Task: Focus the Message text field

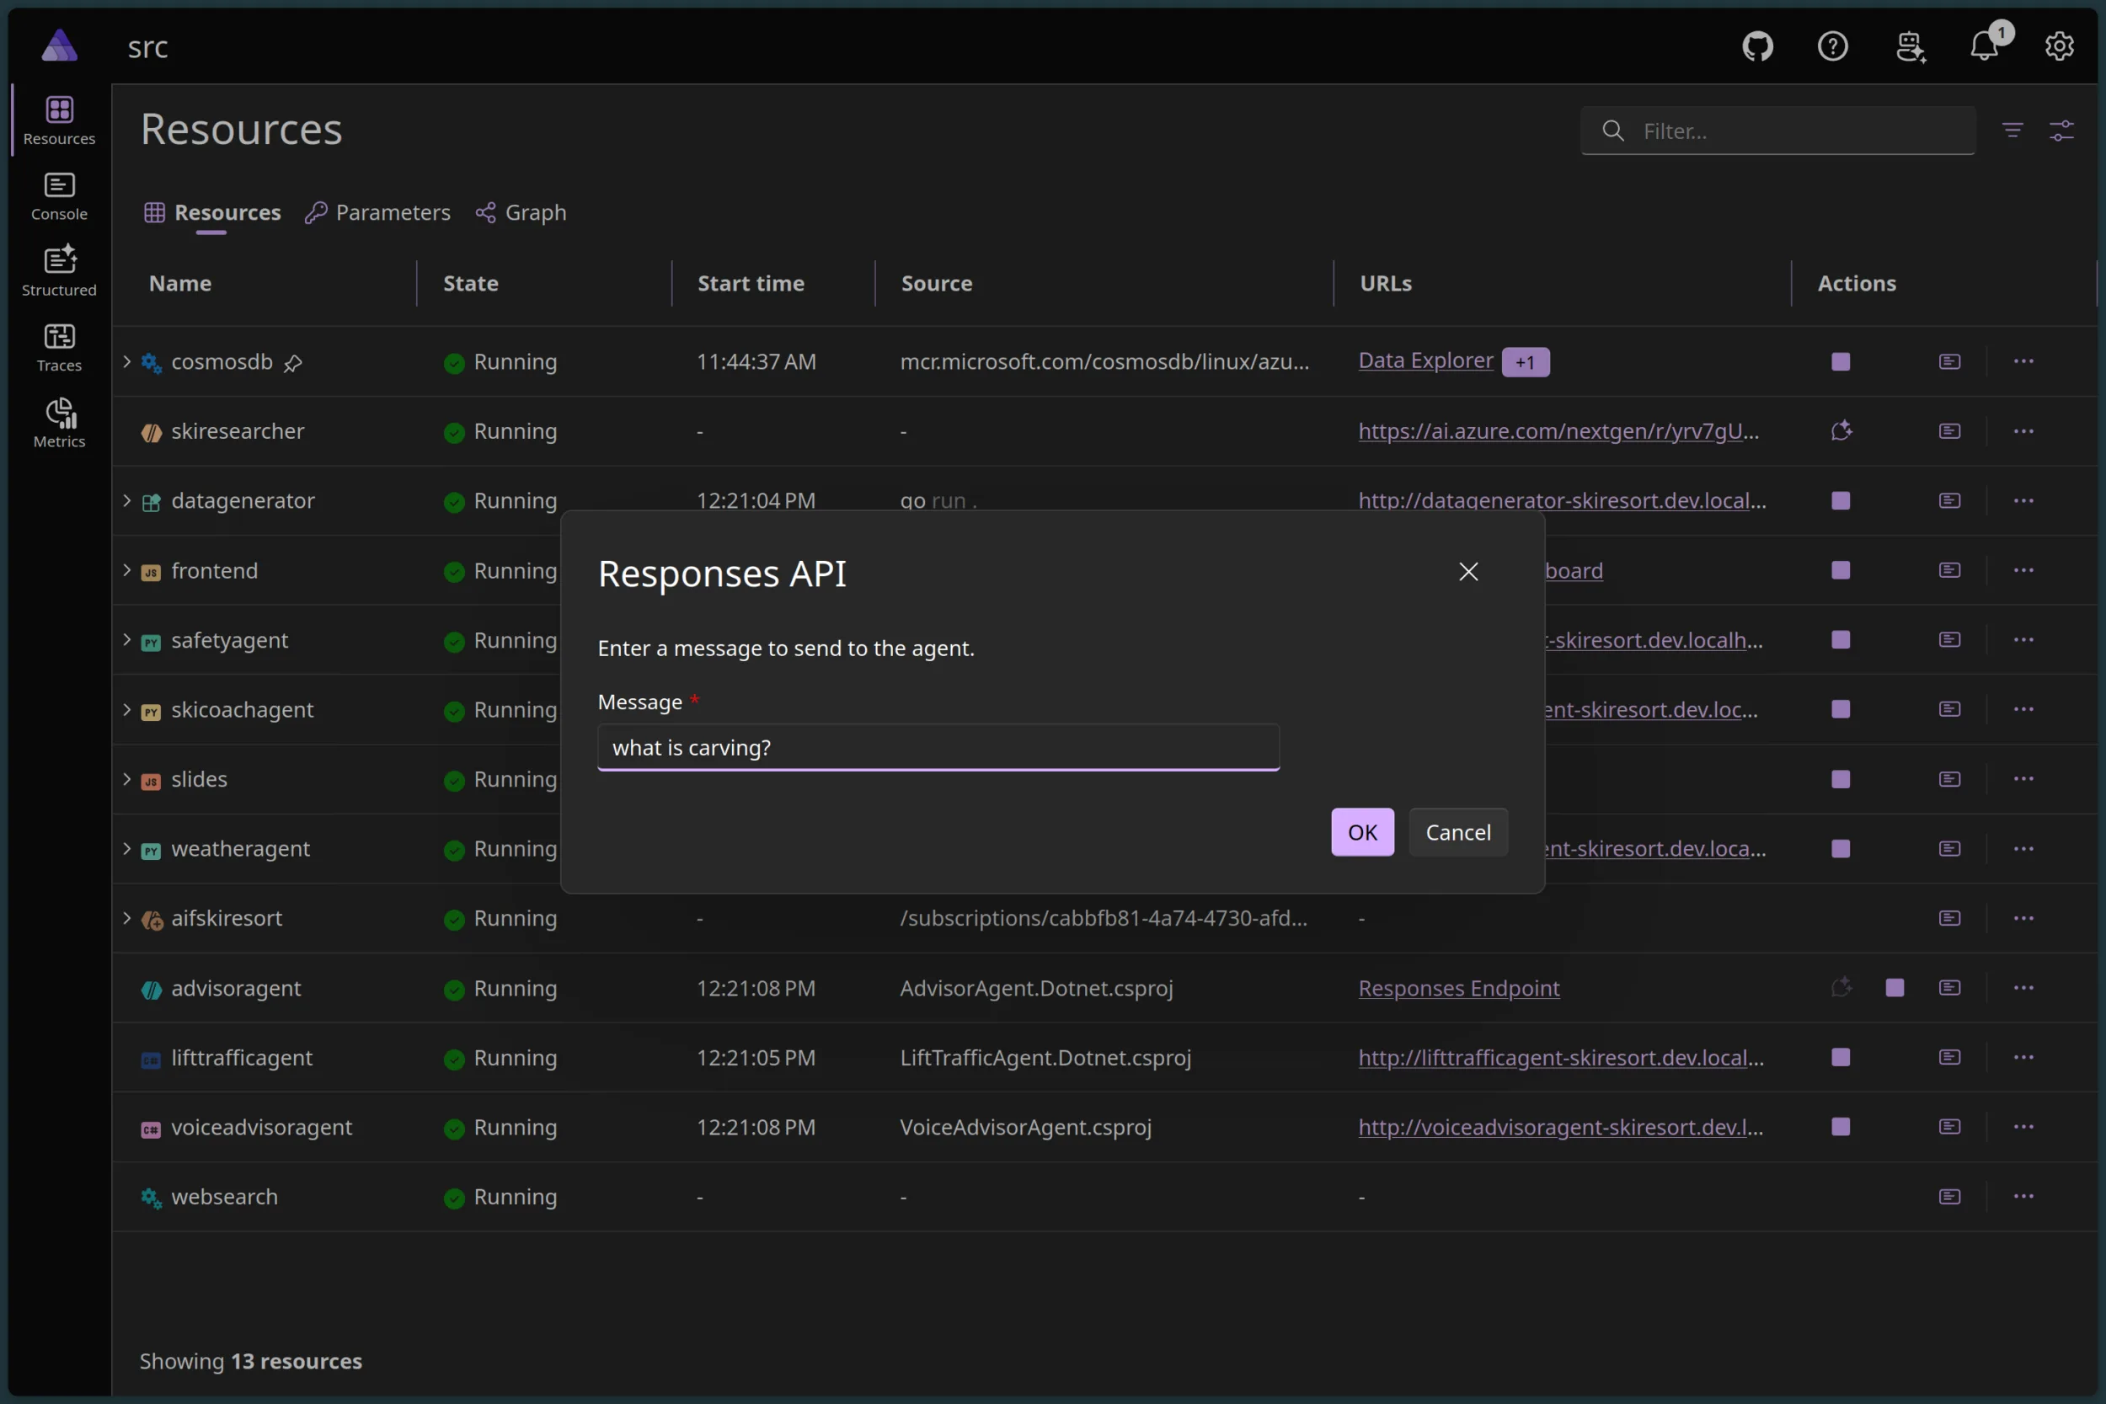Action: point(938,748)
